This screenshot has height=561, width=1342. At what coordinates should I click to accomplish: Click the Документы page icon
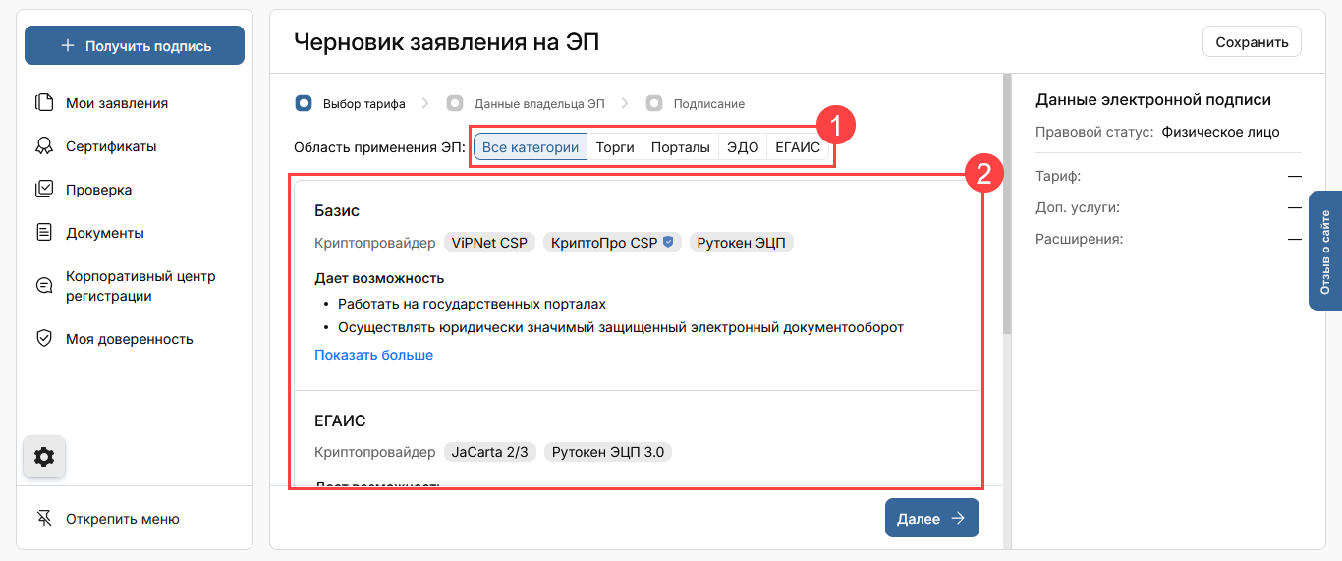[x=44, y=233]
